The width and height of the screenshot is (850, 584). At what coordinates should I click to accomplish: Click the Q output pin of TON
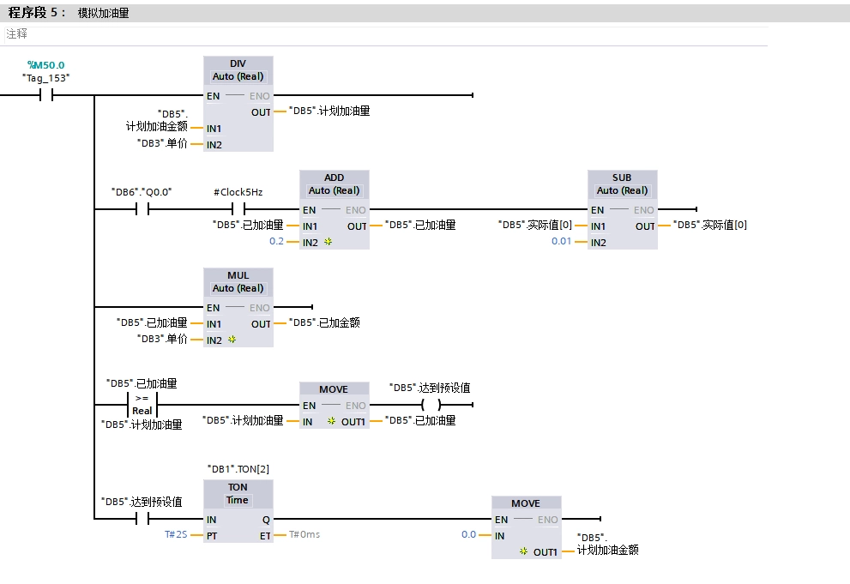click(266, 520)
